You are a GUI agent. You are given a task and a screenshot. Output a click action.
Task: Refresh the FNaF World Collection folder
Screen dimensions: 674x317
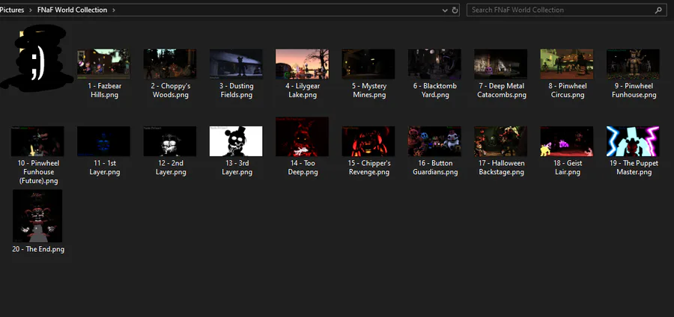tap(455, 10)
